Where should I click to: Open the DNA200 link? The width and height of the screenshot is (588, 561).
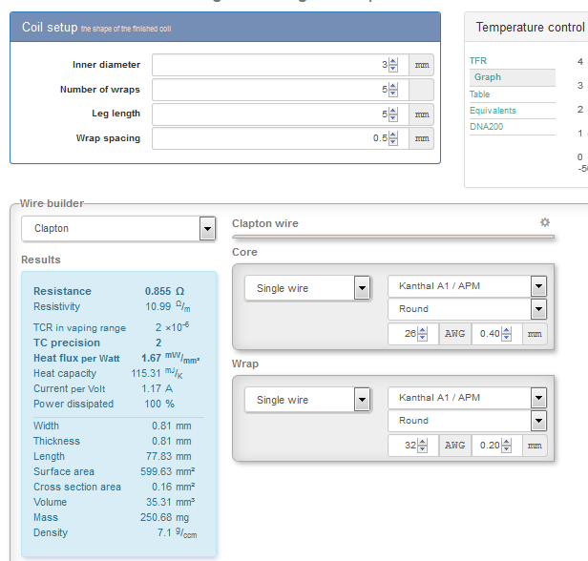[x=487, y=127]
